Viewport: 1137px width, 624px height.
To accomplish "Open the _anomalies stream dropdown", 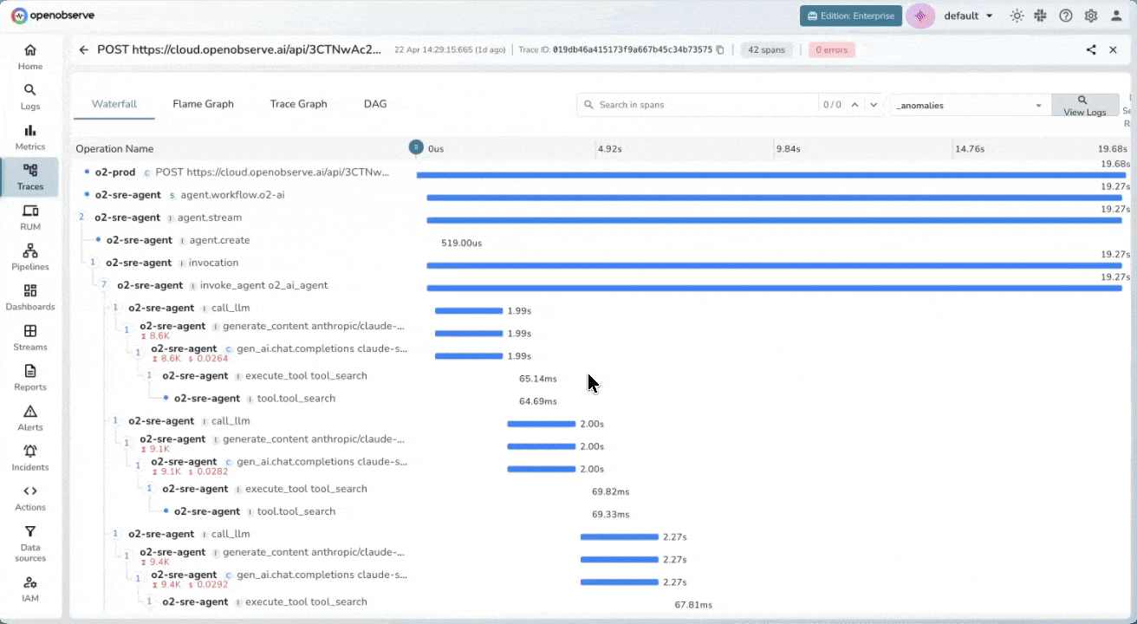I will tap(971, 105).
